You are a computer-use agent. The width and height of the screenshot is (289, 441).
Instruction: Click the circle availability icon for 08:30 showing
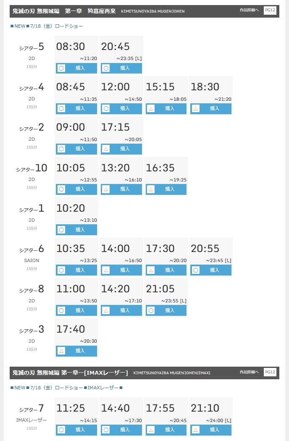point(61,68)
